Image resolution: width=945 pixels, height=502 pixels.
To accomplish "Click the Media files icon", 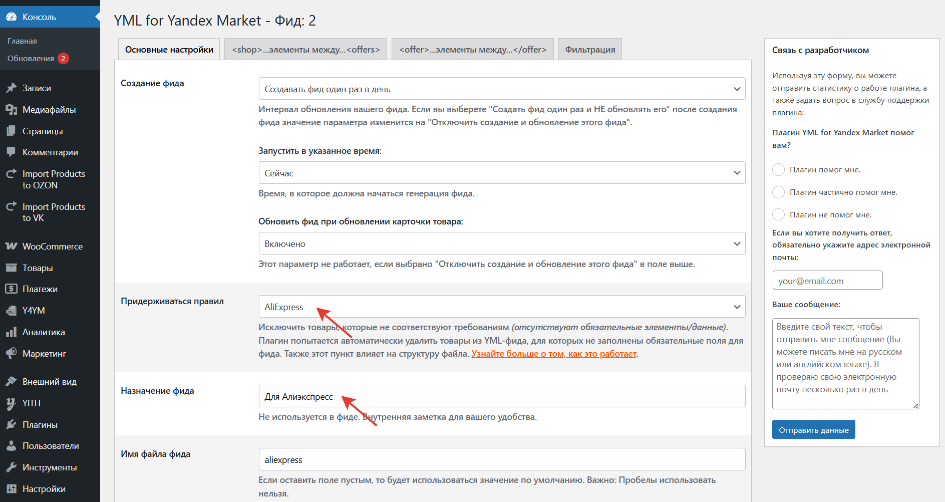I will click(x=11, y=110).
